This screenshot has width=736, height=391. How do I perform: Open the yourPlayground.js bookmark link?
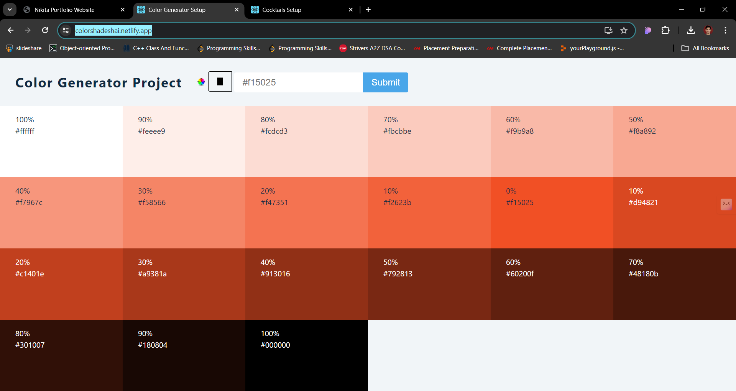592,48
